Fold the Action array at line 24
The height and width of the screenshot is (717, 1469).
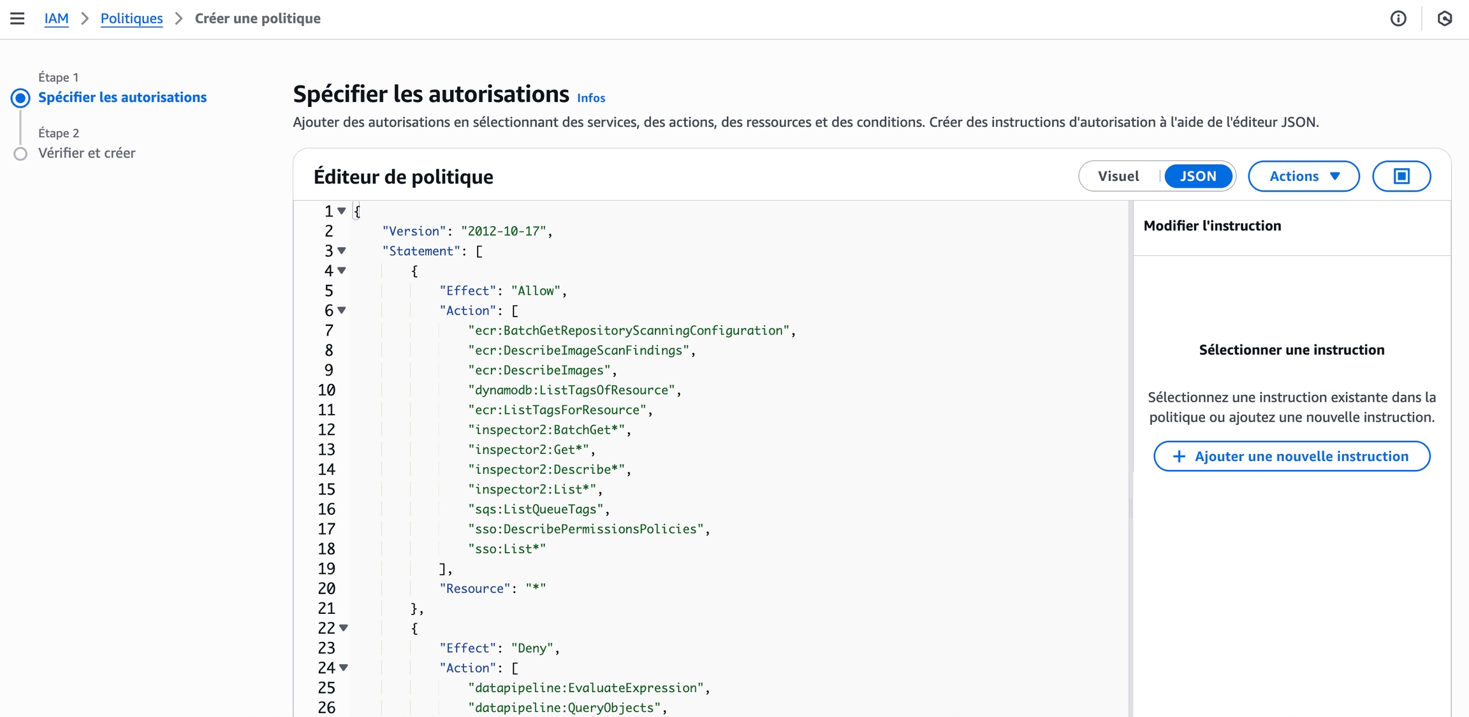[x=344, y=667]
